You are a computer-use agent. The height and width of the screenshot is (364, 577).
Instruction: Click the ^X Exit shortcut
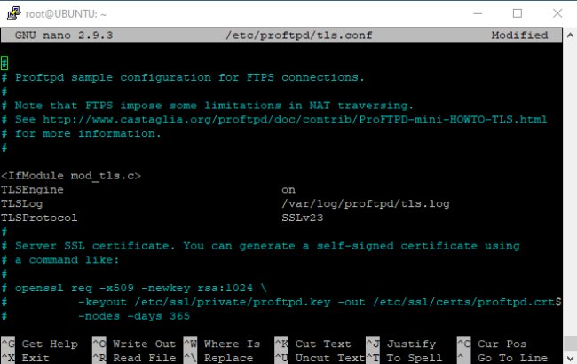pyautogui.click(x=26, y=358)
